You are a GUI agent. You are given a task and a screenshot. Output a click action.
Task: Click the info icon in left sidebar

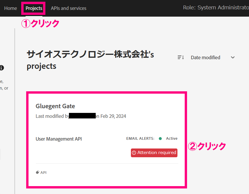pos(1,68)
